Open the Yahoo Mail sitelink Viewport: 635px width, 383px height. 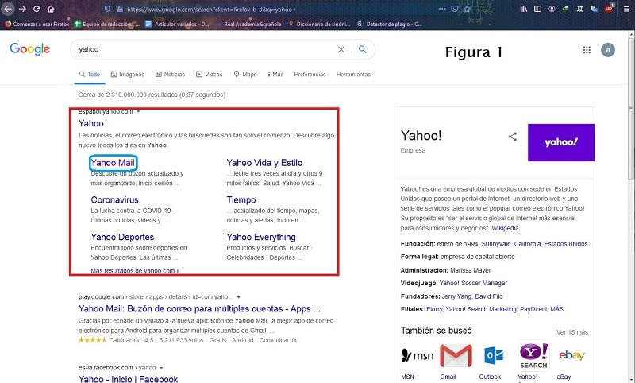point(113,163)
